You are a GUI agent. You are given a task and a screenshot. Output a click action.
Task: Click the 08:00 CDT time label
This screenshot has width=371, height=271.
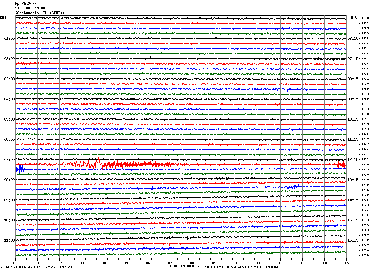point(10,180)
